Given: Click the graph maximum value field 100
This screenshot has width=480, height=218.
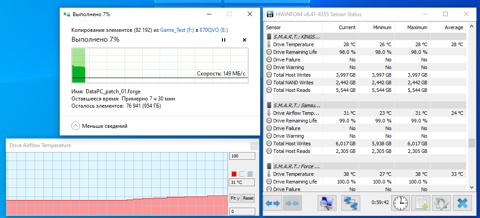Looking at the screenshot, I should click(242, 156).
